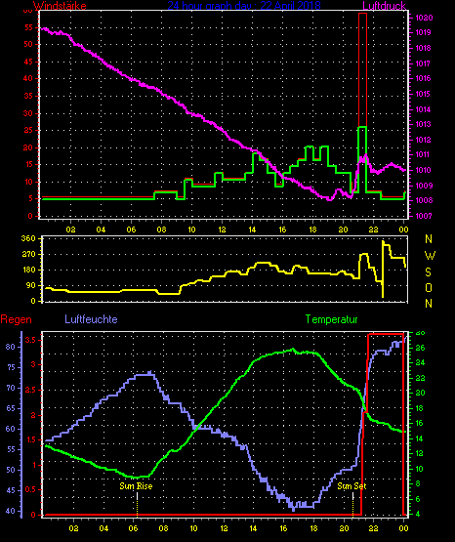Click the red 45 wind speed axis value

(x=28, y=62)
